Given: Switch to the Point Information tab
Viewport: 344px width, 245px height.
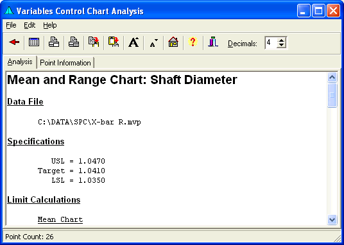Looking at the screenshot, I should point(65,63).
